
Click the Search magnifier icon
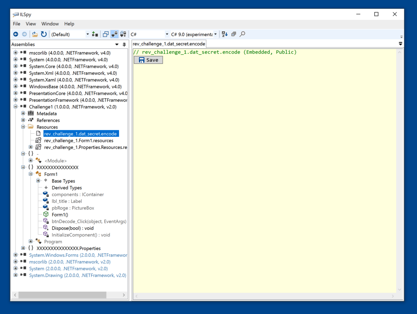[x=242, y=34]
